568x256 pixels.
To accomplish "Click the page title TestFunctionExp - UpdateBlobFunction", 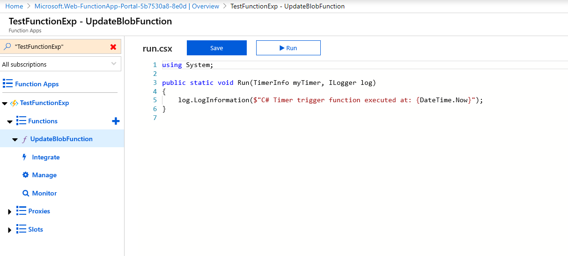I will (x=90, y=21).
